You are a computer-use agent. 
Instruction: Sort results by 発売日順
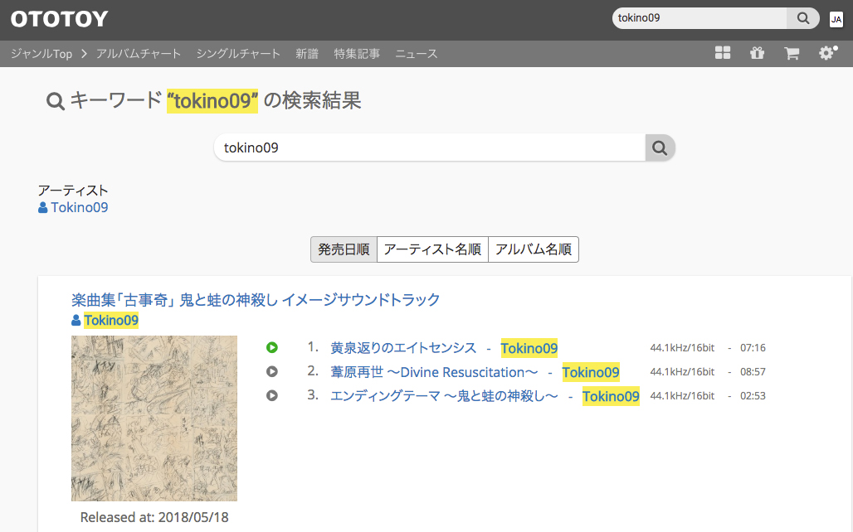point(344,249)
